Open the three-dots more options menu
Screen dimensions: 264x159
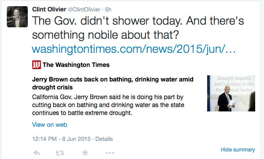(110, 153)
